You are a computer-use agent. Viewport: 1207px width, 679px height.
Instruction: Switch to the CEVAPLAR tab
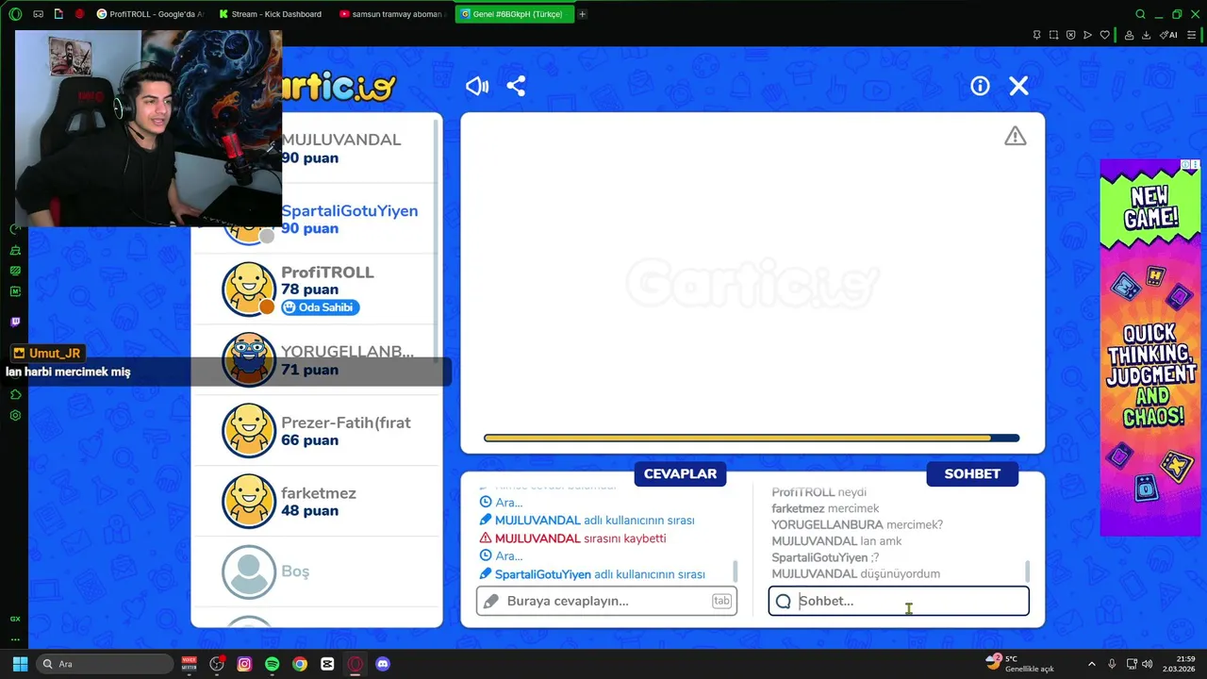(680, 473)
